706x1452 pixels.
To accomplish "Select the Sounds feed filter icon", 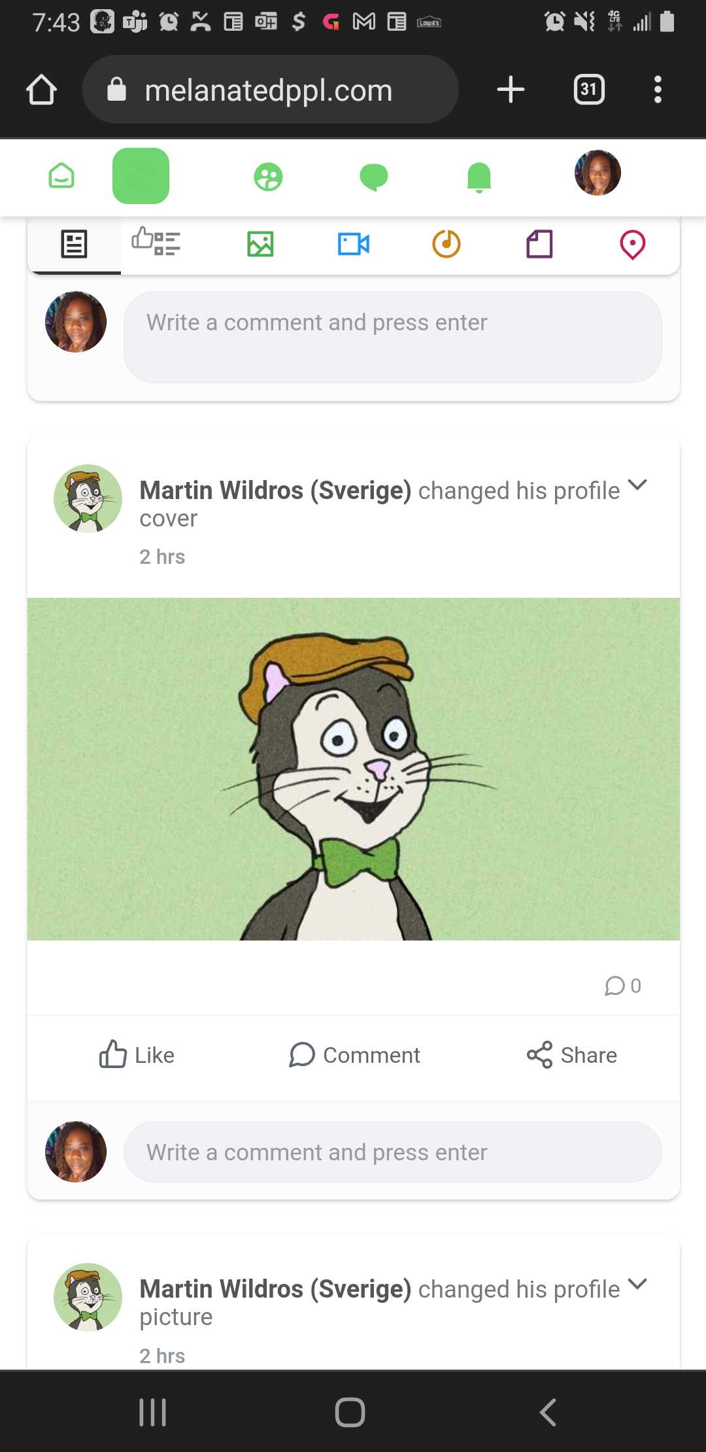I will pos(446,244).
